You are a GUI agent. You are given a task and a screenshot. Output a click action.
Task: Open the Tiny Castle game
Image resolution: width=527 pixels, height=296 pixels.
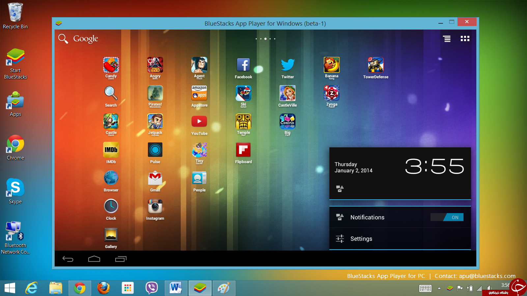[x=199, y=150]
